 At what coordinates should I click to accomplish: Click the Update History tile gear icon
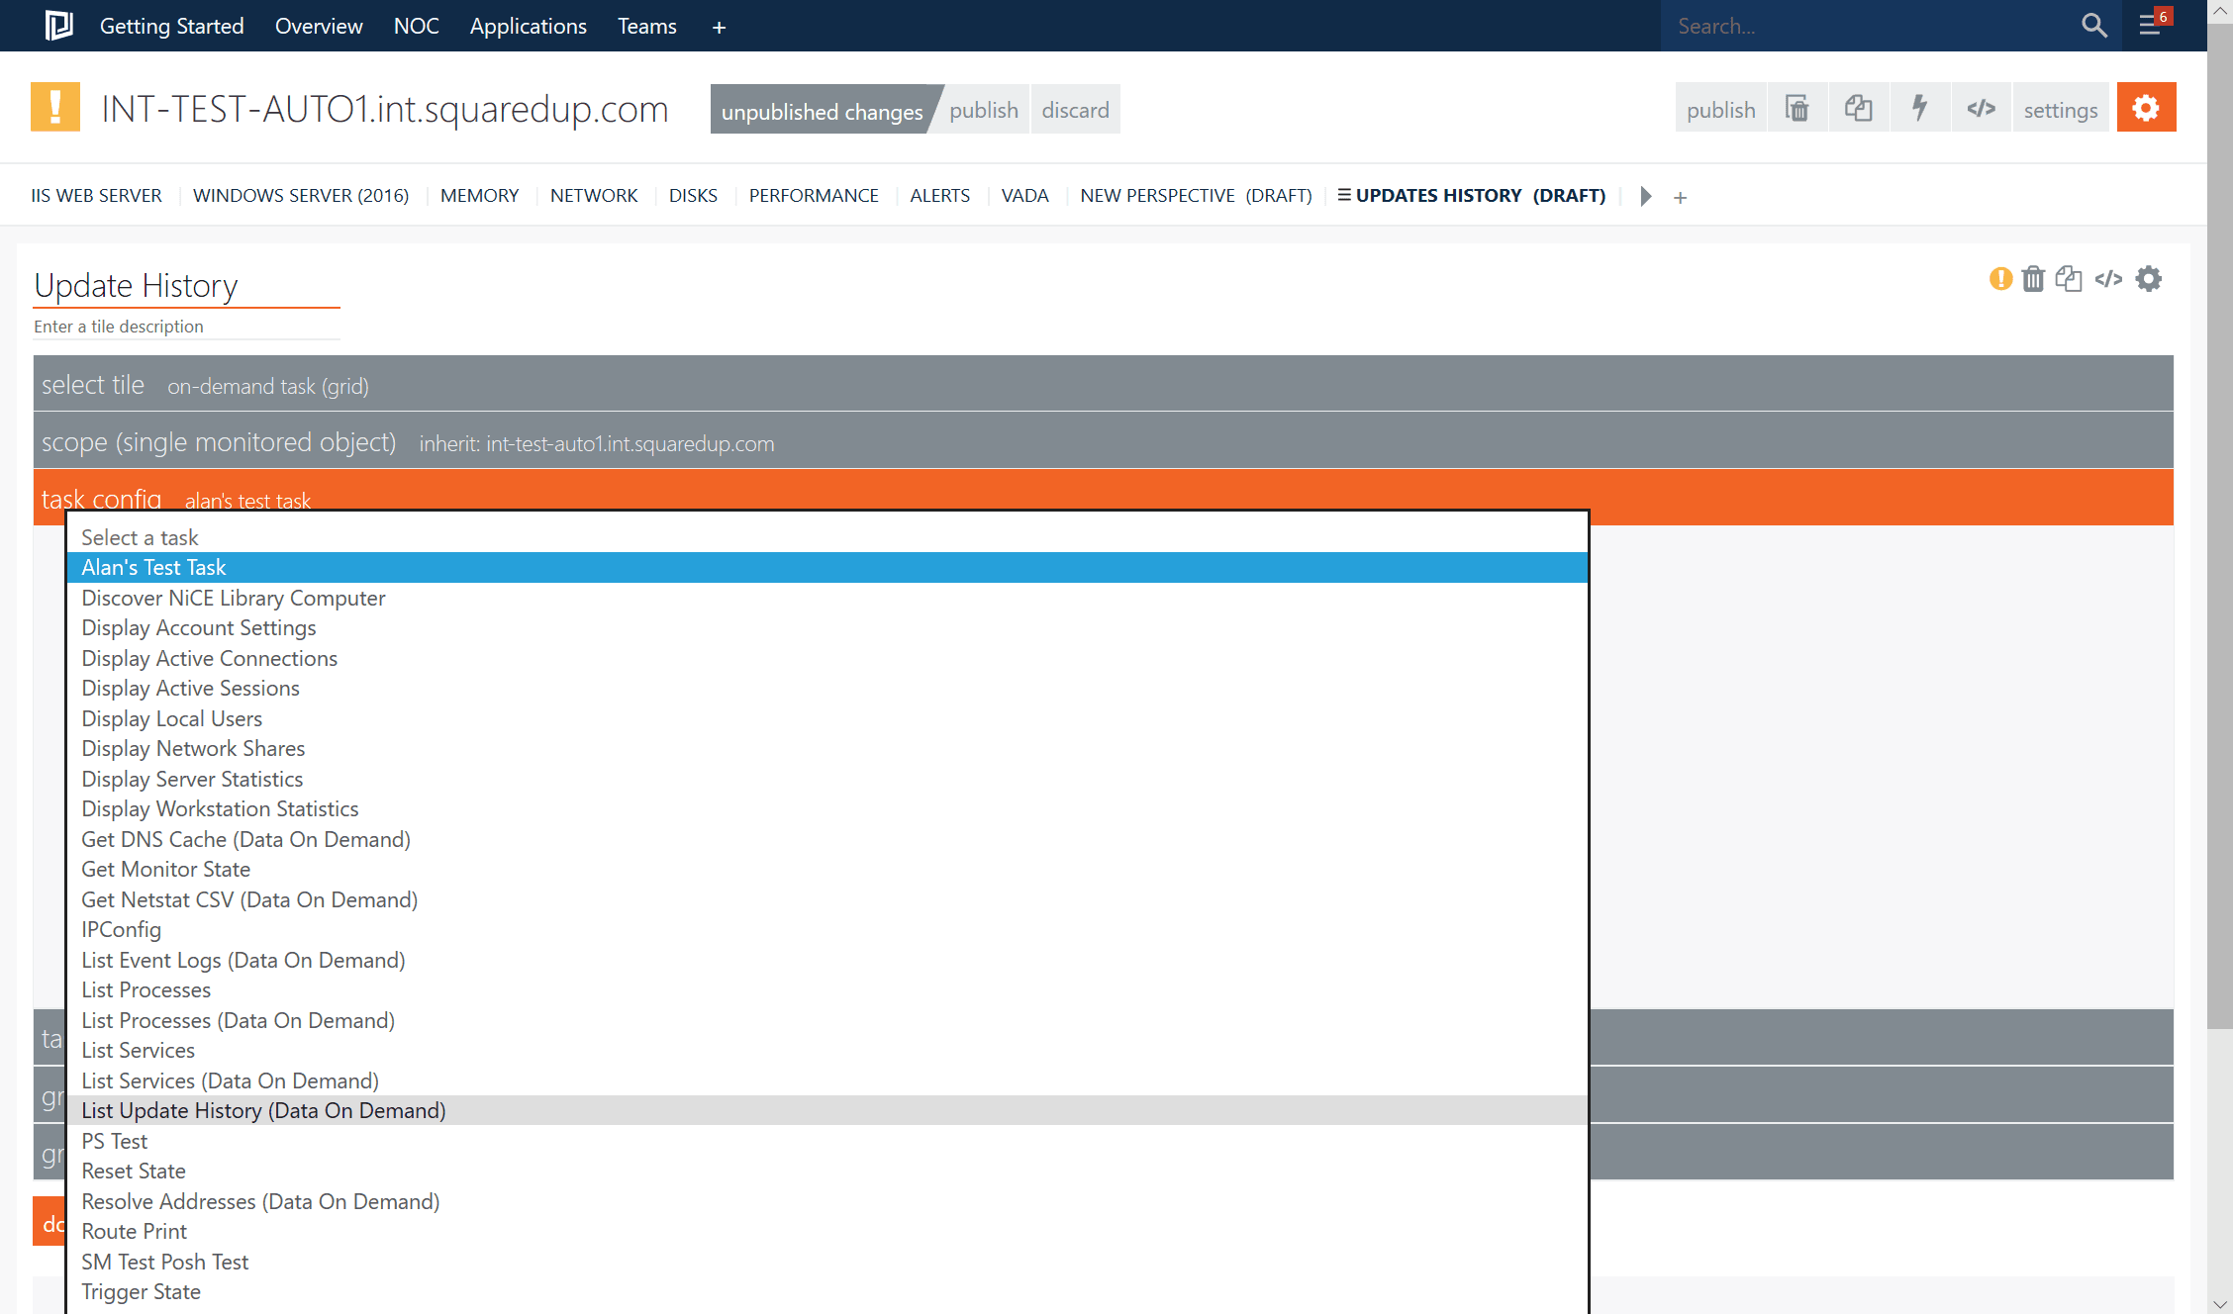click(2149, 279)
